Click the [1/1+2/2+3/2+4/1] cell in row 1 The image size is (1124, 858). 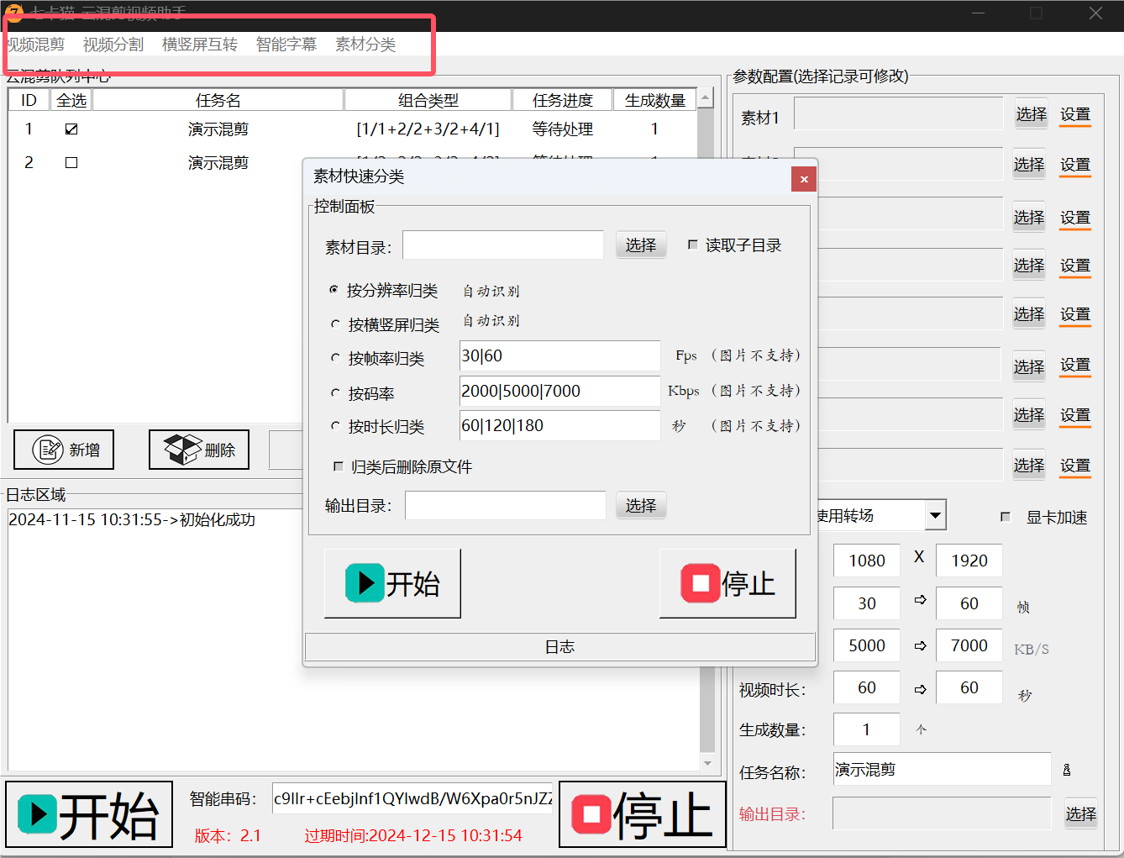[428, 129]
